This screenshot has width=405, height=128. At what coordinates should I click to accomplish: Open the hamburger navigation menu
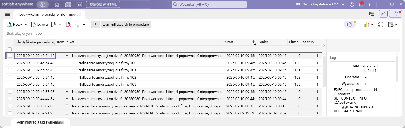[8, 14]
